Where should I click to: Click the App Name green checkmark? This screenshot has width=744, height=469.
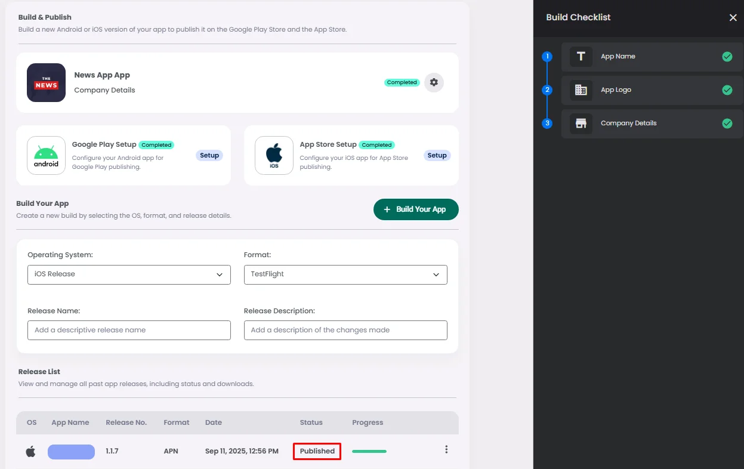tap(727, 57)
